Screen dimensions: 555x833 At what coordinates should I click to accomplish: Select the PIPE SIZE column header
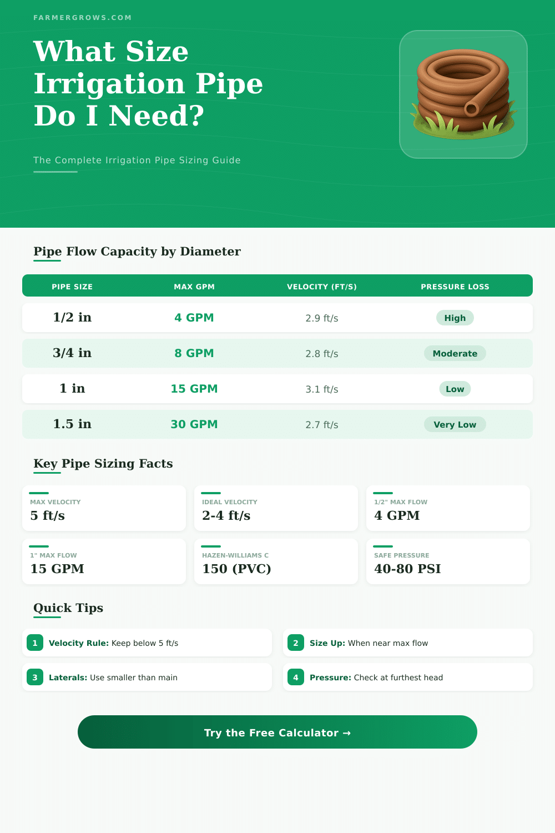pos(72,287)
